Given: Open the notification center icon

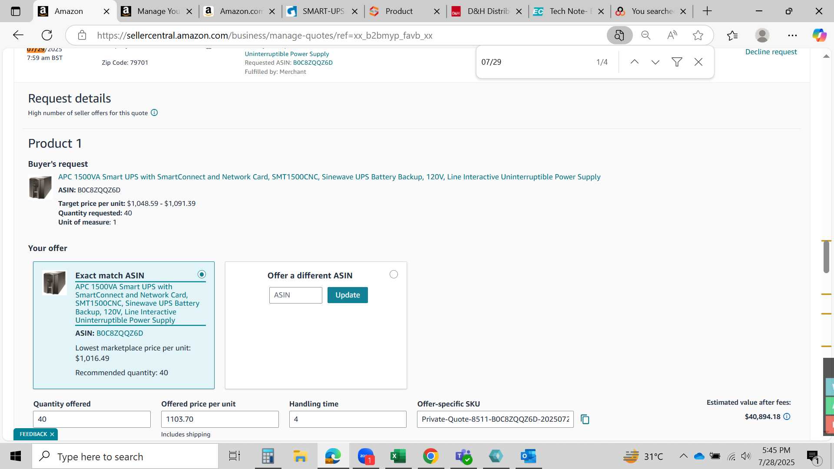Looking at the screenshot, I should tap(813, 456).
